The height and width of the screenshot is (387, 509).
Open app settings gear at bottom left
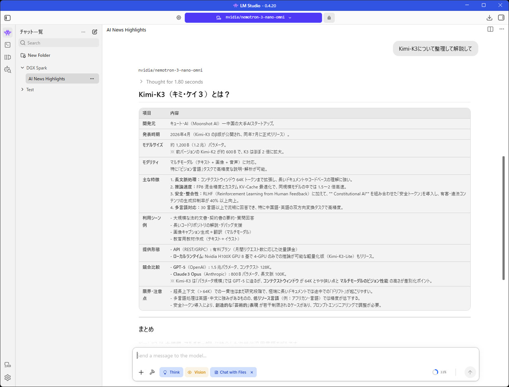pyautogui.click(x=8, y=378)
